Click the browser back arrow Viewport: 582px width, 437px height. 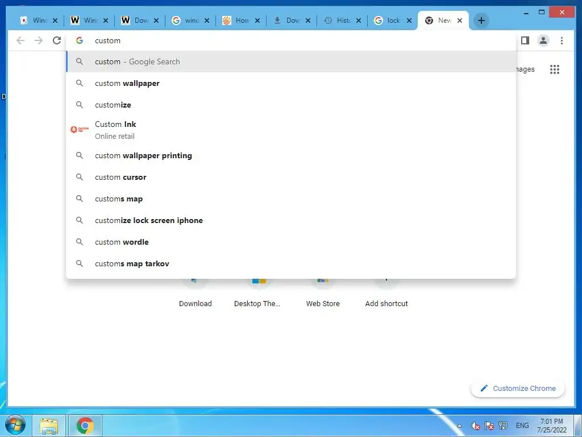(x=20, y=40)
